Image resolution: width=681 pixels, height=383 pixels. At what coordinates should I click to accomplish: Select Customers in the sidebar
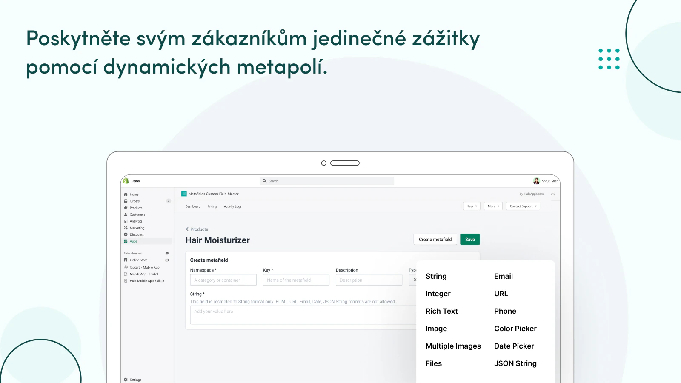point(137,214)
